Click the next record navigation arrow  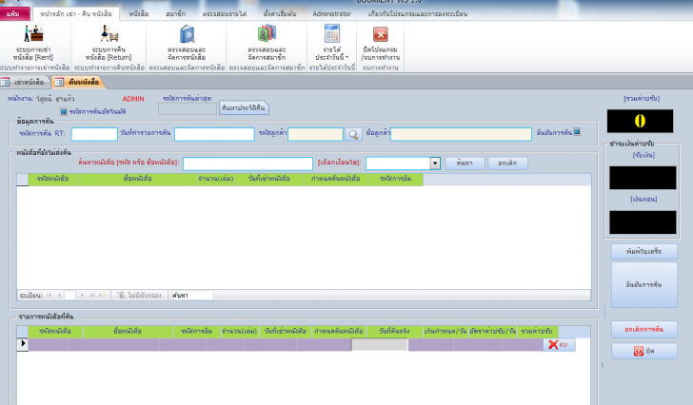pyautogui.click(x=82, y=295)
